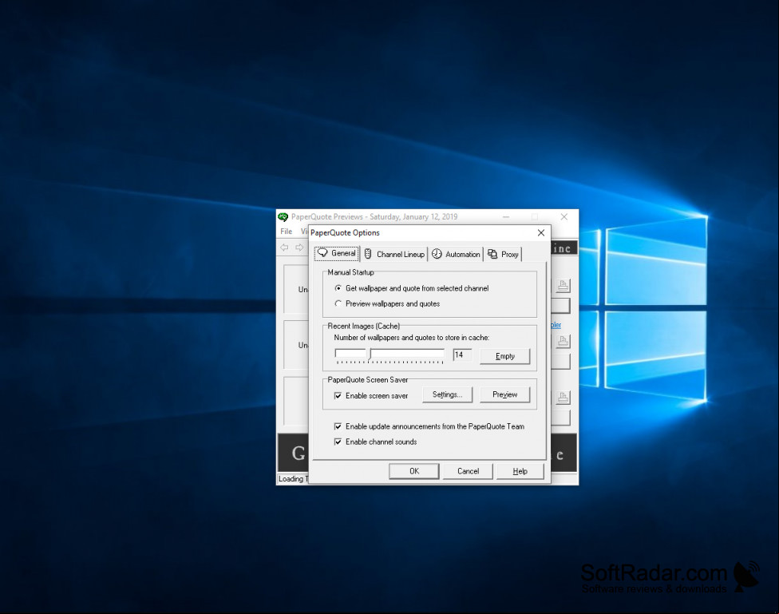Open screen saver Settings
The image size is (779, 614).
coord(447,394)
